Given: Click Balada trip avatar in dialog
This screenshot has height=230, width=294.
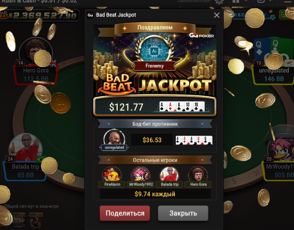Looking at the screenshot, I should point(169,174).
